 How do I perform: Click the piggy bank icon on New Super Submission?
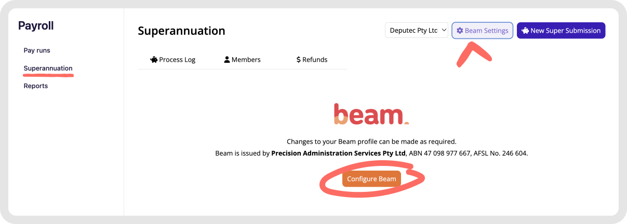[x=525, y=31]
